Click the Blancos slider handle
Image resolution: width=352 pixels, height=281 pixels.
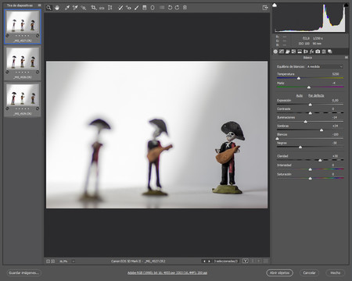pos(277,138)
